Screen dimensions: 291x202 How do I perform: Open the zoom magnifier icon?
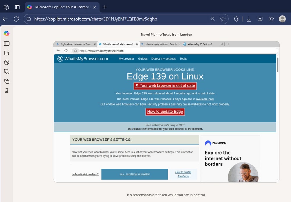click(213, 19)
